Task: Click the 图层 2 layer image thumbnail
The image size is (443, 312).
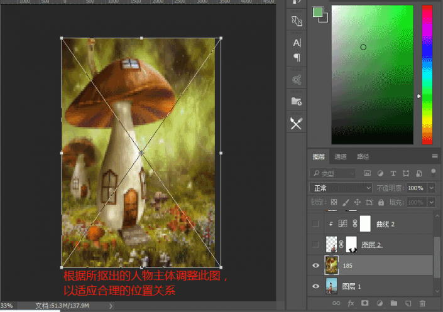Action: [331, 244]
